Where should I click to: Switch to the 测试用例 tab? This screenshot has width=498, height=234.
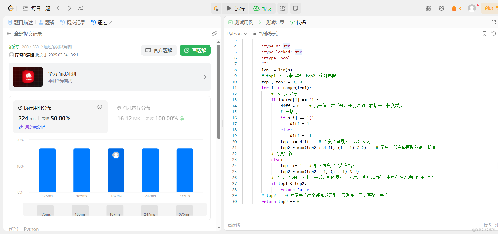click(241, 23)
